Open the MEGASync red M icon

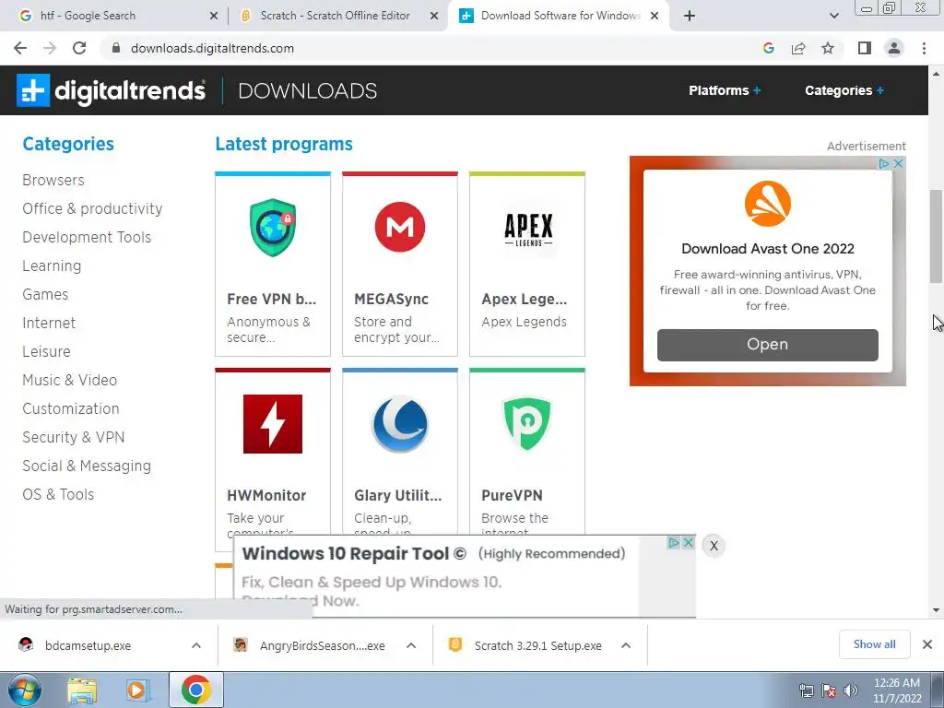tap(400, 227)
